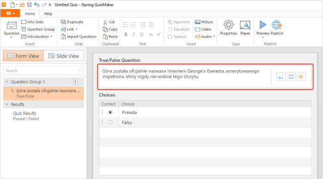This screenshot has width=323, height=179.
Task: Mark Prawda as the correct choice
Action: click(110, 112)
